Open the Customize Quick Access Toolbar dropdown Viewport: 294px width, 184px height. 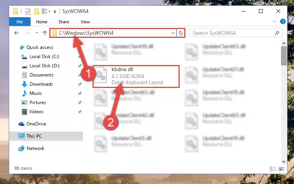point(55,11)
